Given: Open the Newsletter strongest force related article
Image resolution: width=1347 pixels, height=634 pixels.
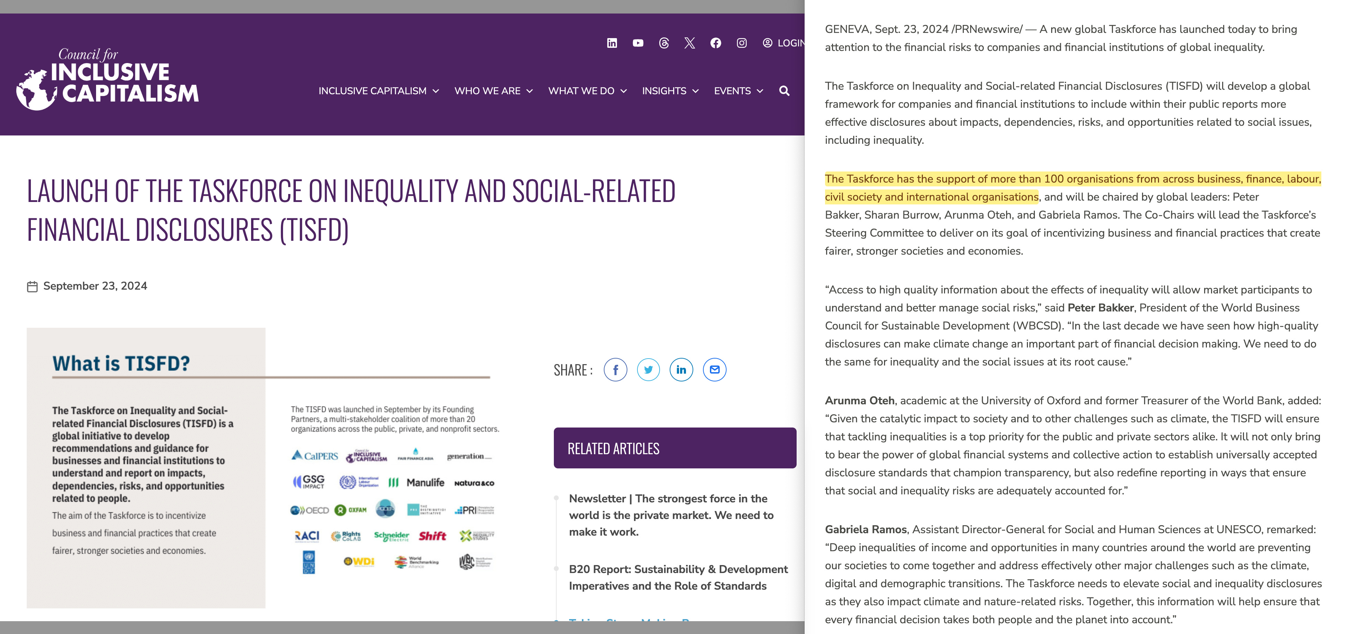Looking at the screenshot, I should coord(671,515).
